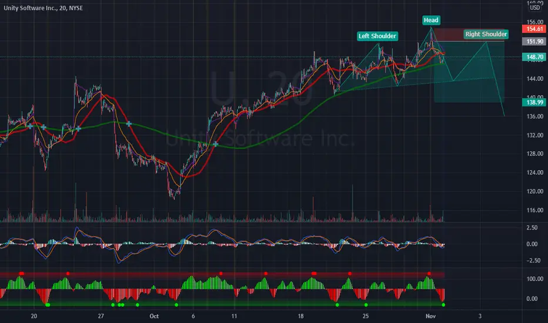The width and height of the screenshot is (548, 323).
Task: Select the Head pattern label
Action: tap(431, 20)
